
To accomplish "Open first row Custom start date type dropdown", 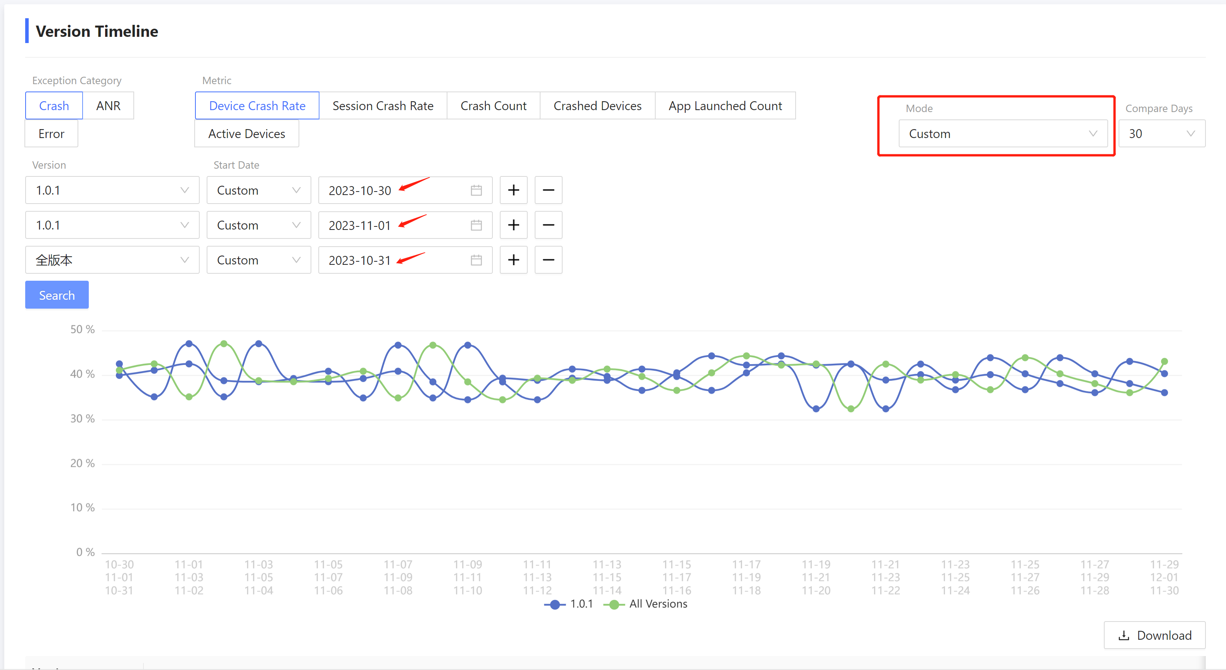I will 259,190.
